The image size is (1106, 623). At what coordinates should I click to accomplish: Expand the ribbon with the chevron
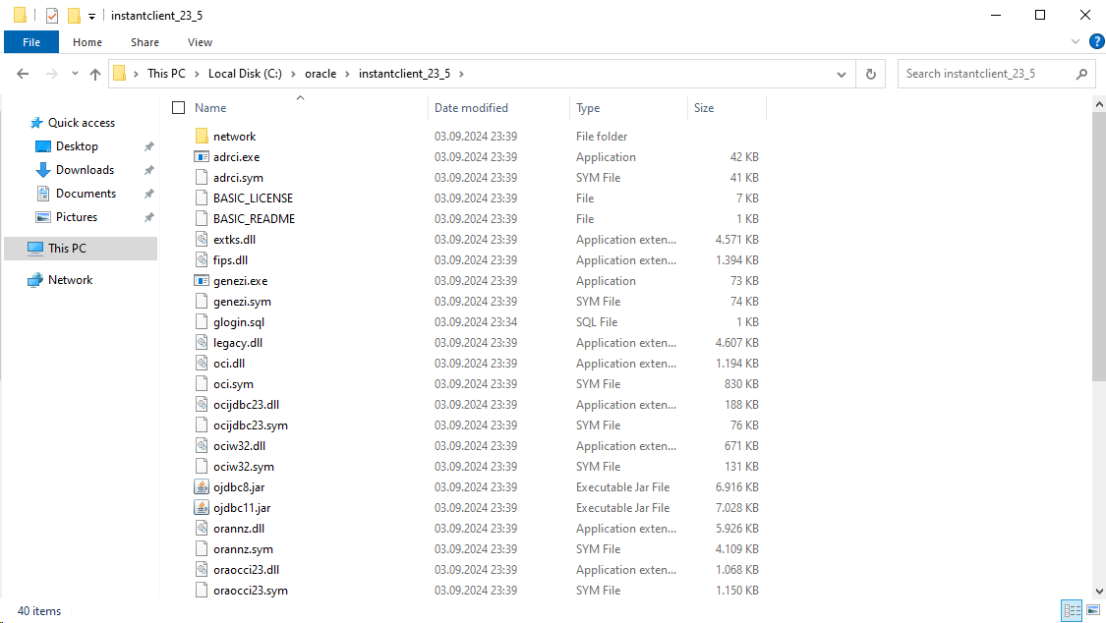[1077, 42]
